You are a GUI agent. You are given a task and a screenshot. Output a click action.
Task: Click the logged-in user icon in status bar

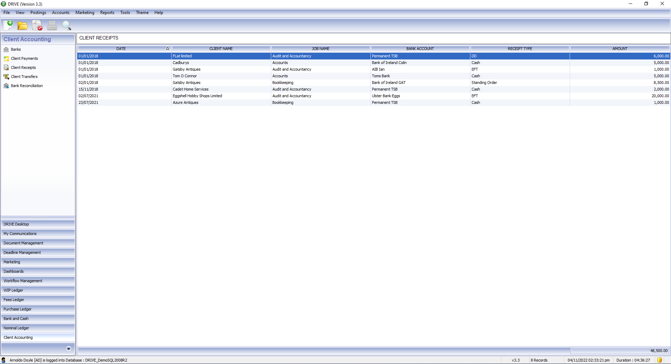point(3,360)
